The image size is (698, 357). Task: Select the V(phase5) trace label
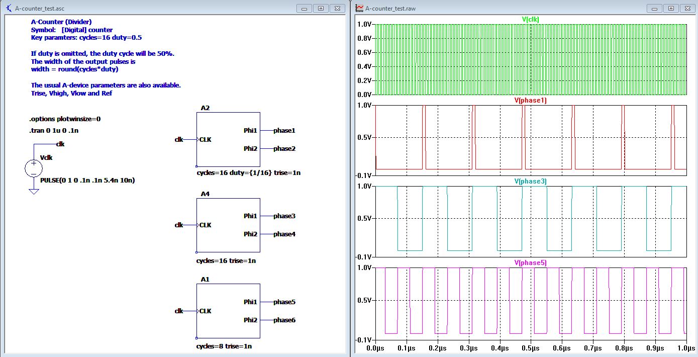click(530, 262)
